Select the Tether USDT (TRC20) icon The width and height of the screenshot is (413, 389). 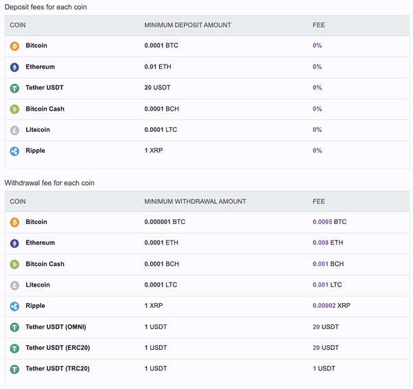pyautogui.click(x=15, y=369)
